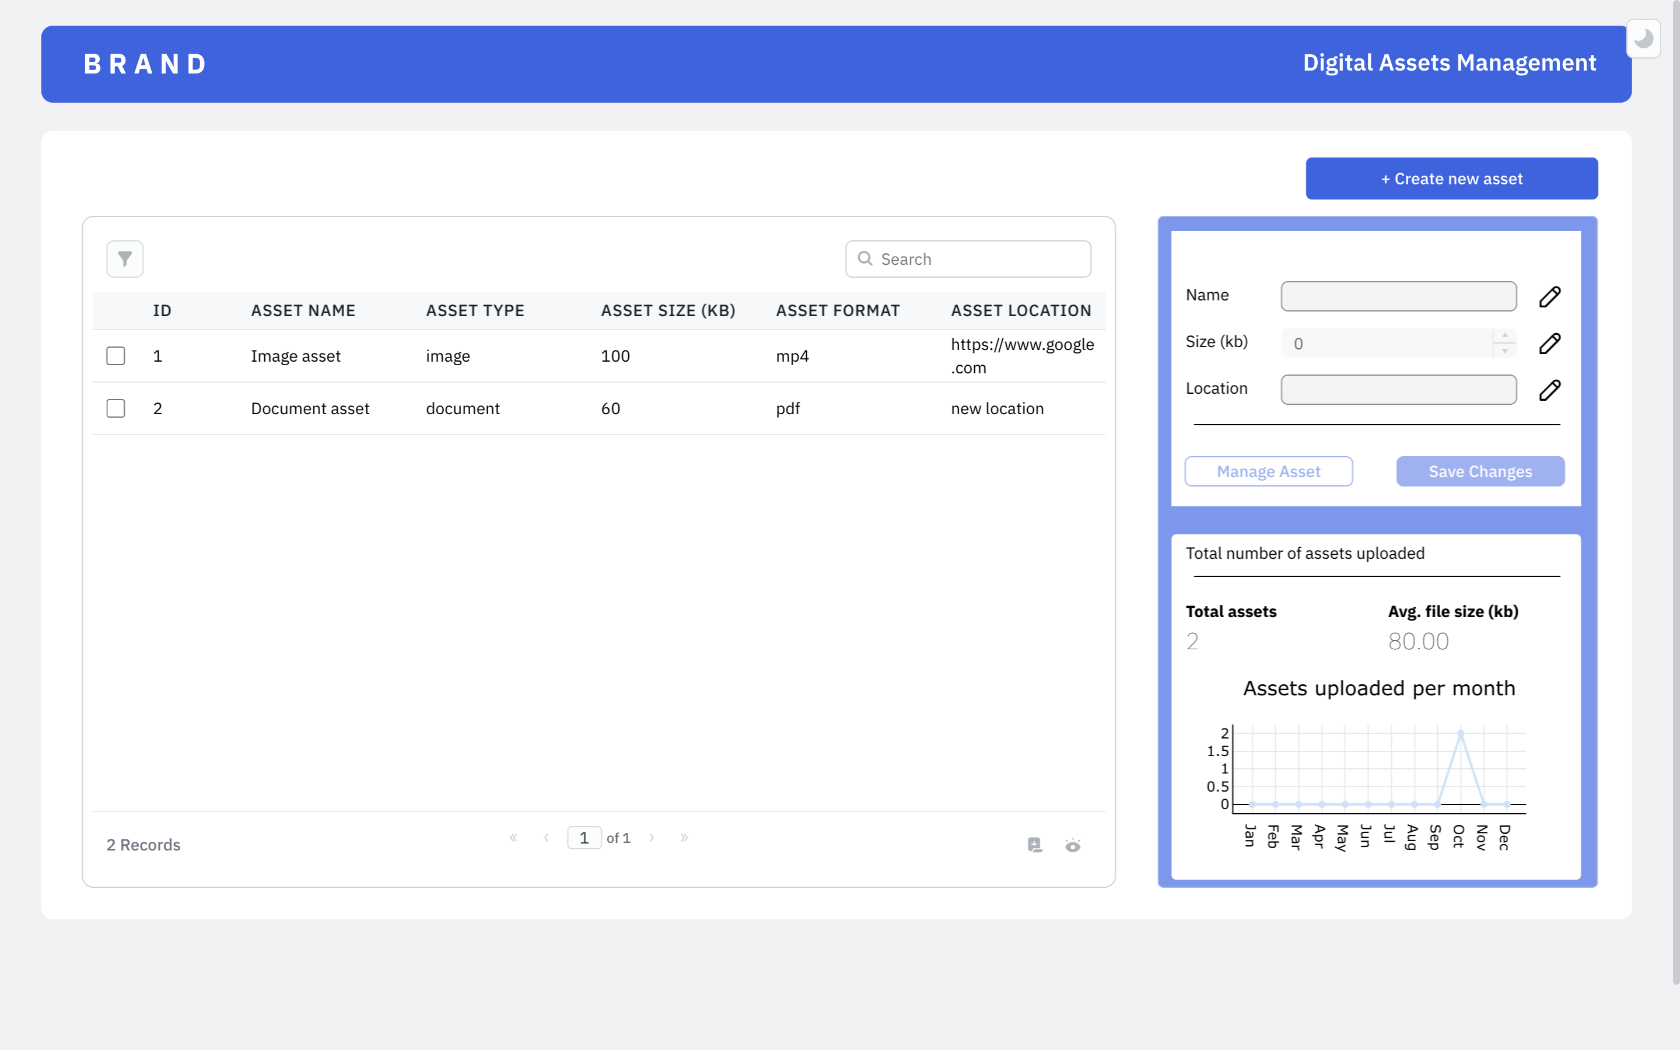This screenshot has height=1050, width=1680.
Task: Click the Manage Asset button
Action: pyautogui.click(x=1268, y=471)
